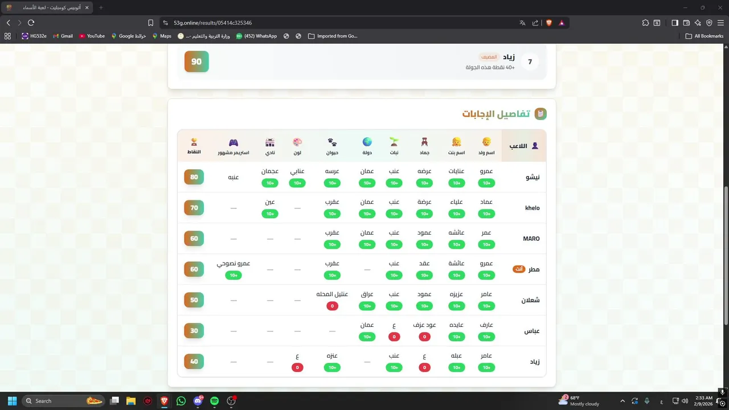Open the apps grid in bookmarks bar
This screenshot has width=729, height=410.
[7, 36]
